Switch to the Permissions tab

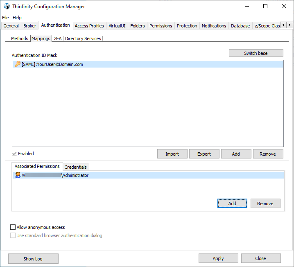pos(161,26)
